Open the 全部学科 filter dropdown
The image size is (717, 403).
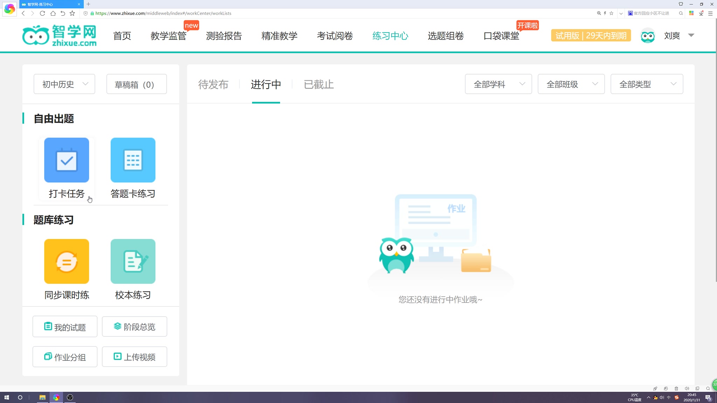tap(498, 84)
